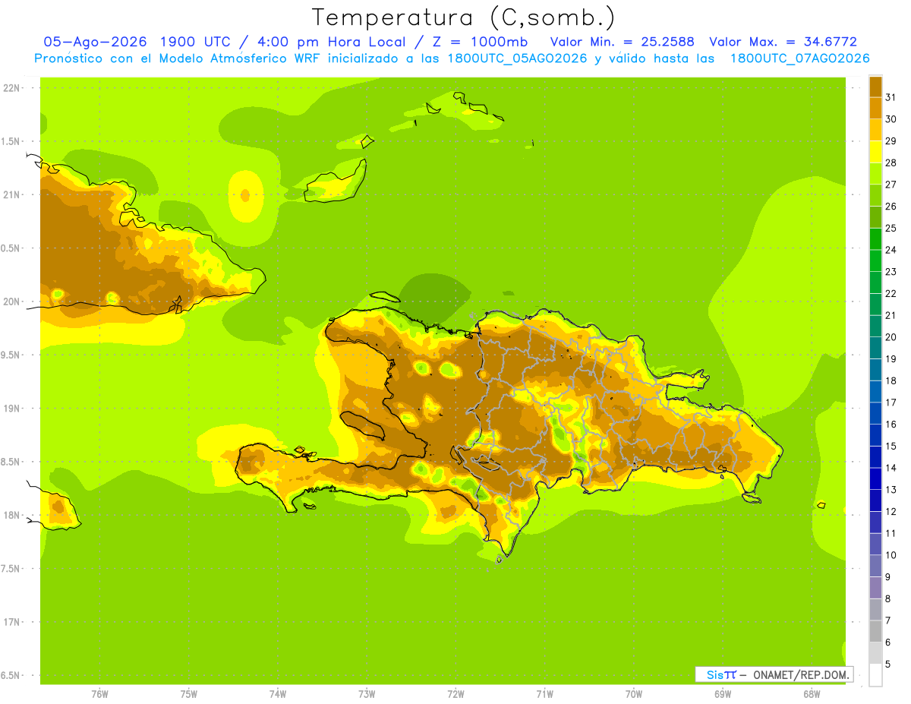
Task: Click the "1900 UTC" time label
Action: pos(196,42)
